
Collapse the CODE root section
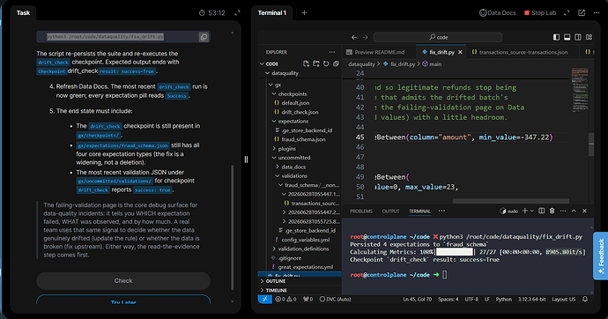click(269, 63)
